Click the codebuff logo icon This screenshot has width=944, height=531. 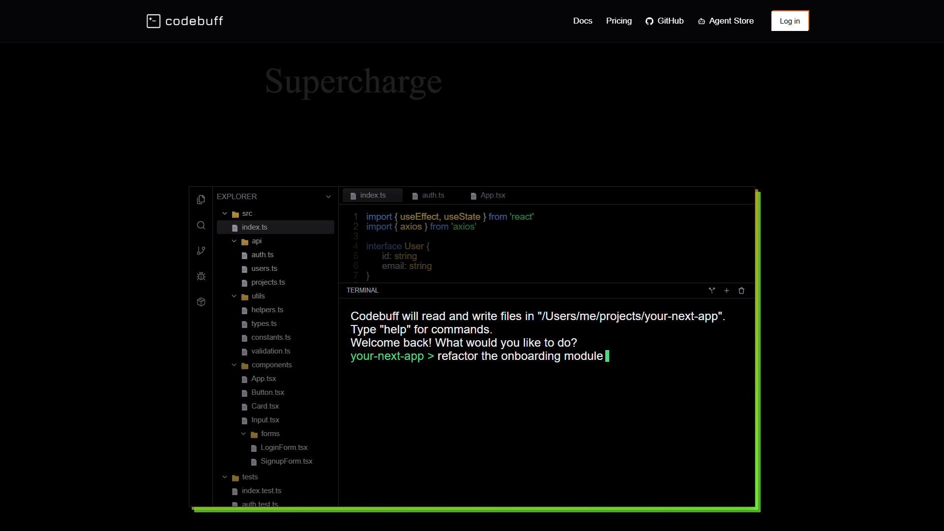(x=153, y=21)
